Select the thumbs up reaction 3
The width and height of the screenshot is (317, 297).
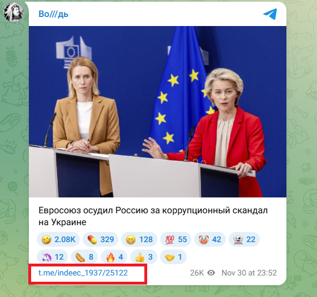144,257
